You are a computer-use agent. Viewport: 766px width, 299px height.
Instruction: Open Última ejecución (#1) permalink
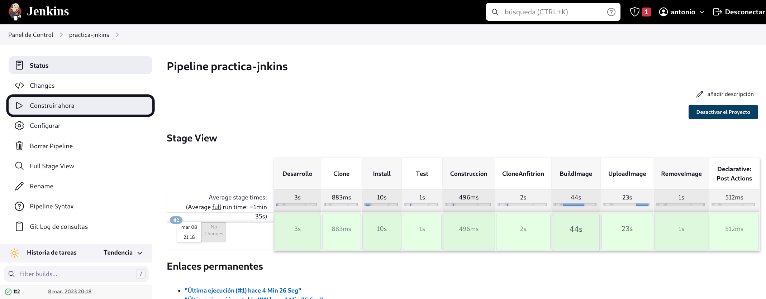coord(243,290)
